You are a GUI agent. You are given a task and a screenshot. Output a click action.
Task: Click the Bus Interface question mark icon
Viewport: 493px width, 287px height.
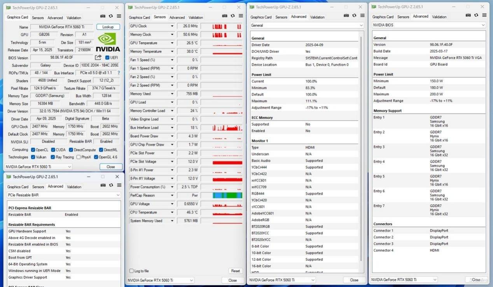click(119, 73)
